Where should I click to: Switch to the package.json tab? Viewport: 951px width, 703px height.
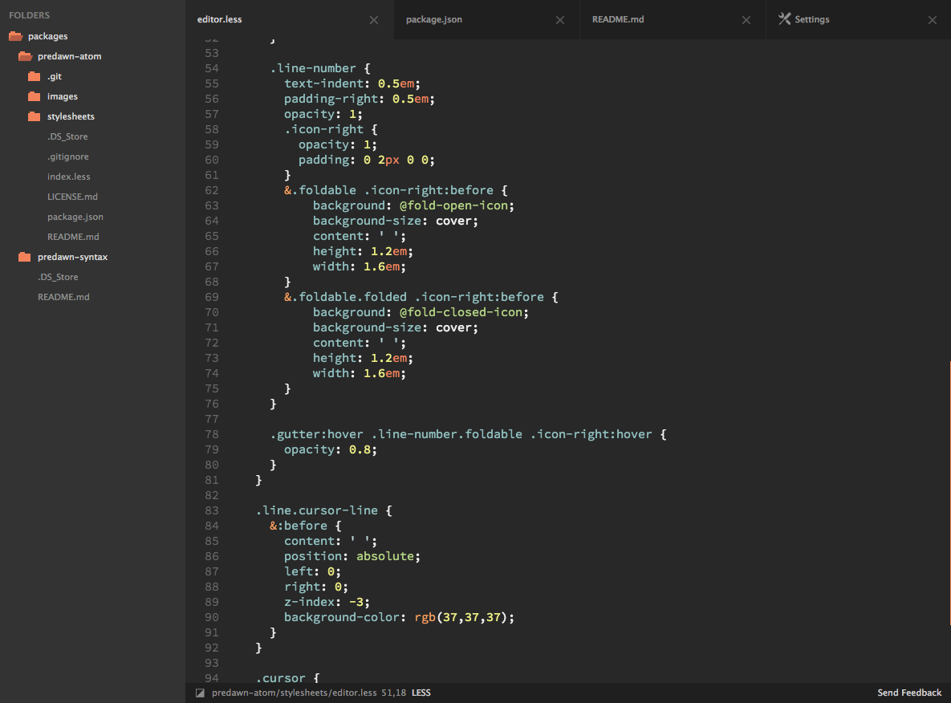point(434,18)
